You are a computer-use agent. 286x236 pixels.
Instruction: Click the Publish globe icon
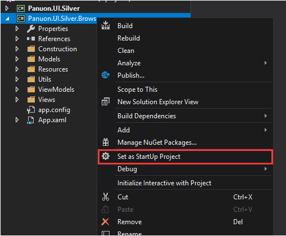[106, 75]
